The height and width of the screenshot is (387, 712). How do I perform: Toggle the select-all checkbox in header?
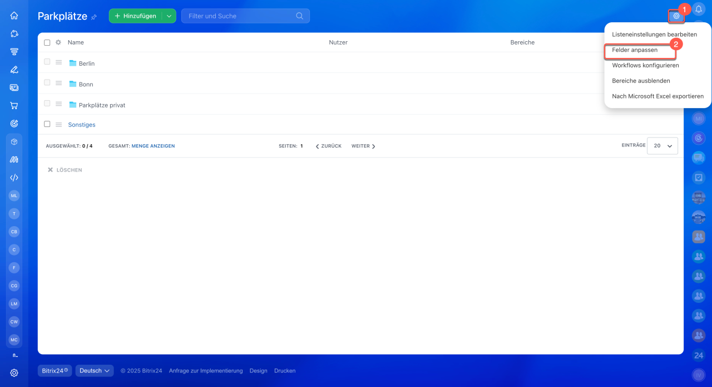47,42
